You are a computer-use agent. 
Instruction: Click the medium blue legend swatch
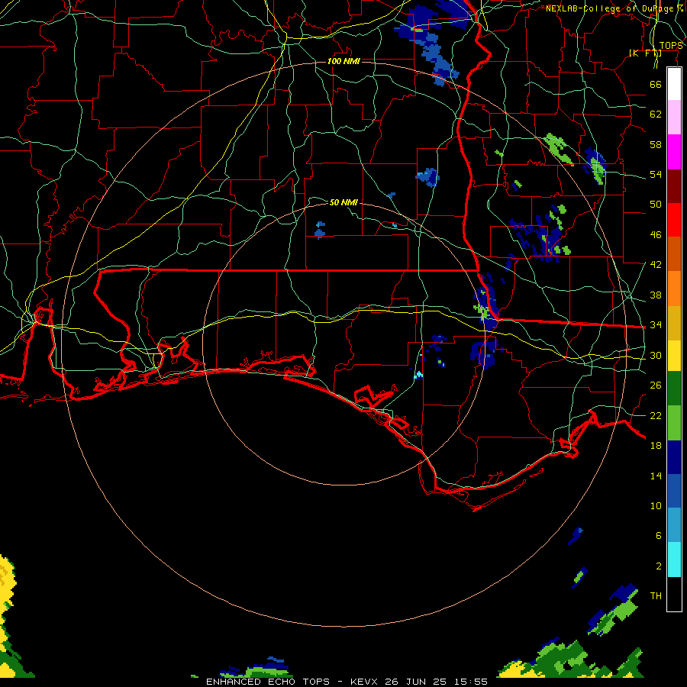point(674,492)
